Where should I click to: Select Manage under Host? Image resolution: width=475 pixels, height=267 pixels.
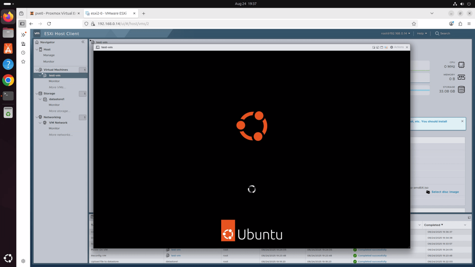coord(49,55)
